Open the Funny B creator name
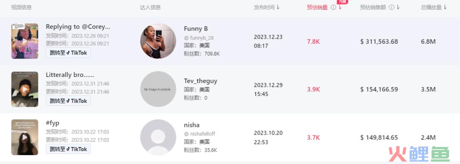The width and height of the screenshot is (460, 164). [196, 29]
